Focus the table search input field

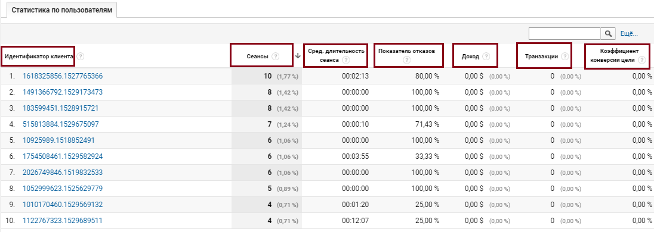(x=564, y=34)
